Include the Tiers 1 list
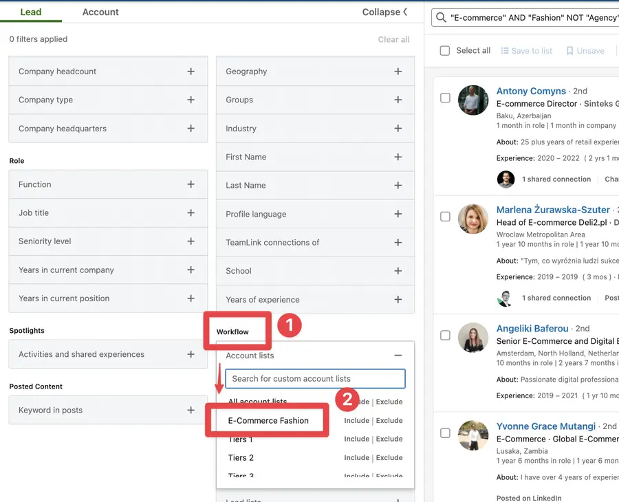This screenshot has width=619, height=502. (x=356, y=439)
